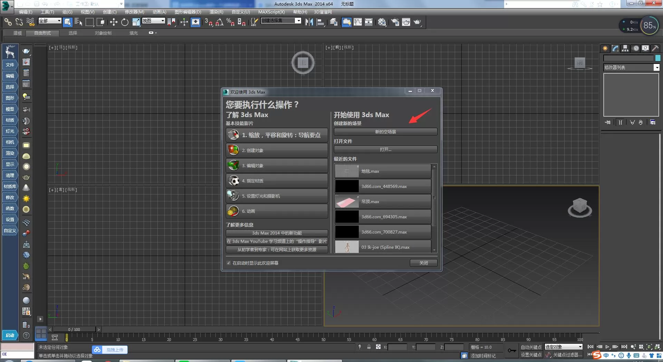Viewport: 663px width, 362px height.
Task: Open the Curve Editor
Action: pyautogui.click(x=358, y=22)
